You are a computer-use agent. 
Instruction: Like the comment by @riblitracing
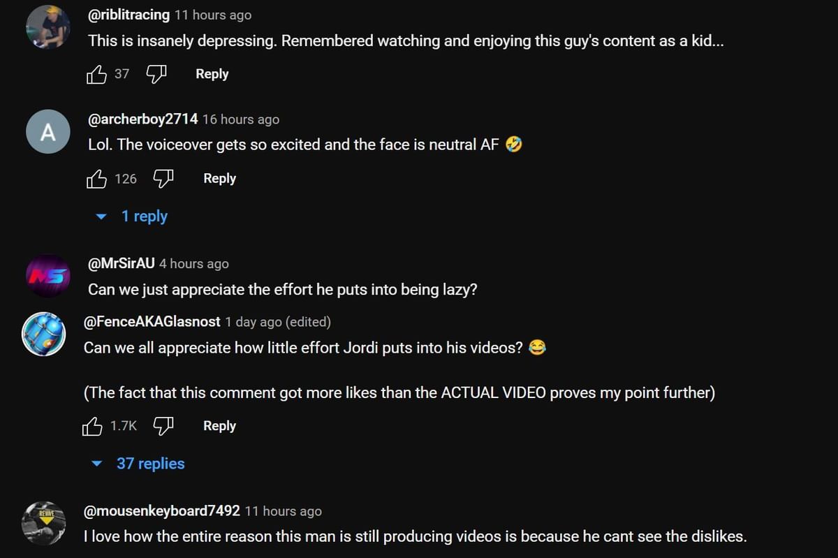click(x=96, y=74)
